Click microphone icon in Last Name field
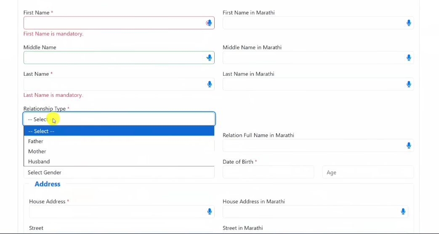 pos(209,84)
